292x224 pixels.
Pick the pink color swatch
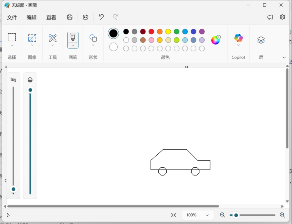[151, 40]
